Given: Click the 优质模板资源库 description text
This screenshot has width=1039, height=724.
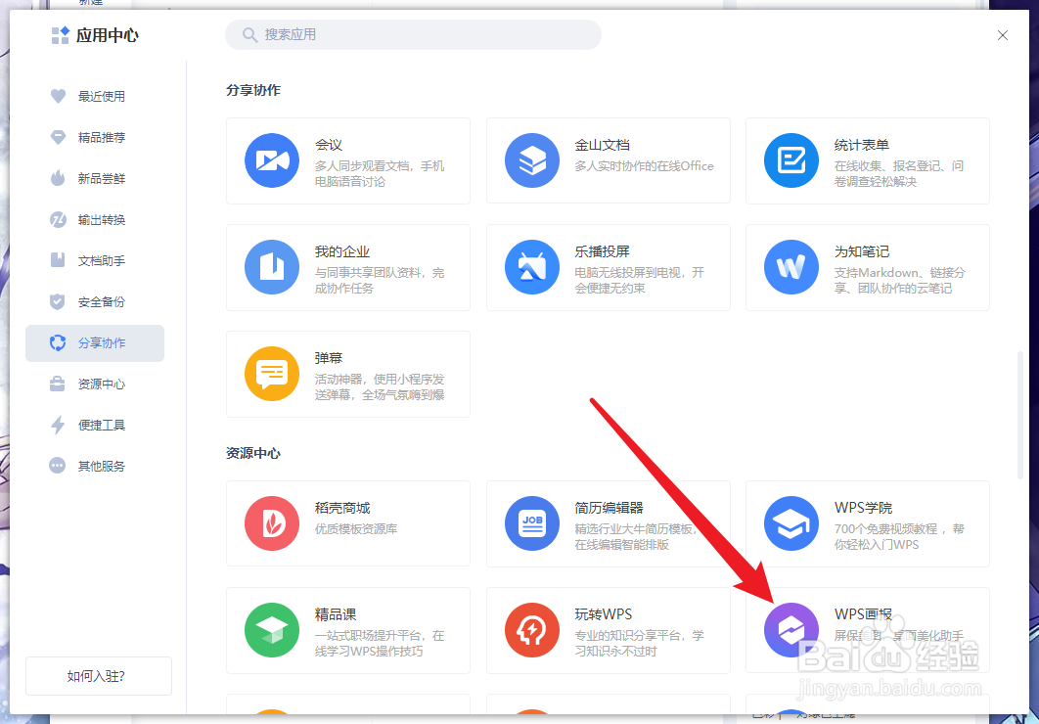Looking at the screenshot, I should 356,528.
